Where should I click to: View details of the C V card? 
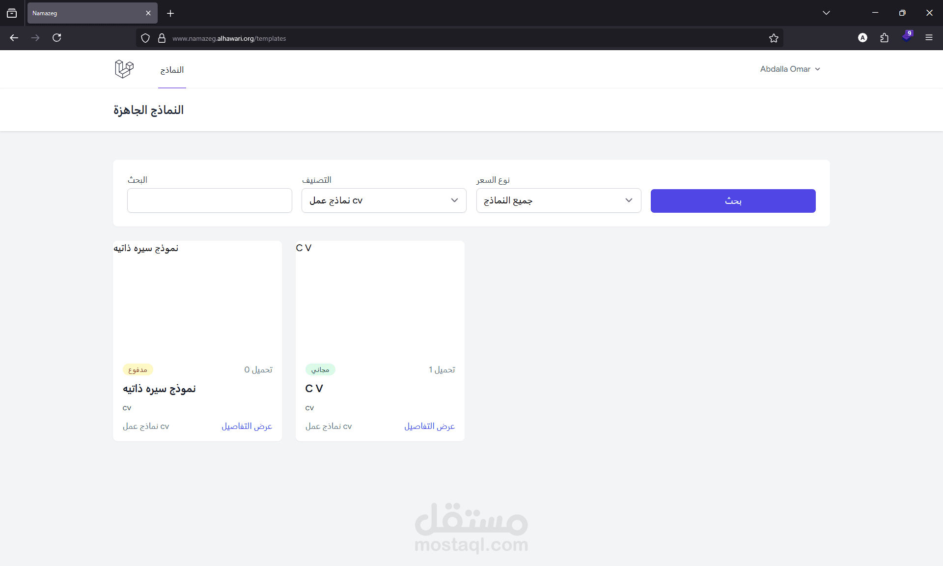429,426
